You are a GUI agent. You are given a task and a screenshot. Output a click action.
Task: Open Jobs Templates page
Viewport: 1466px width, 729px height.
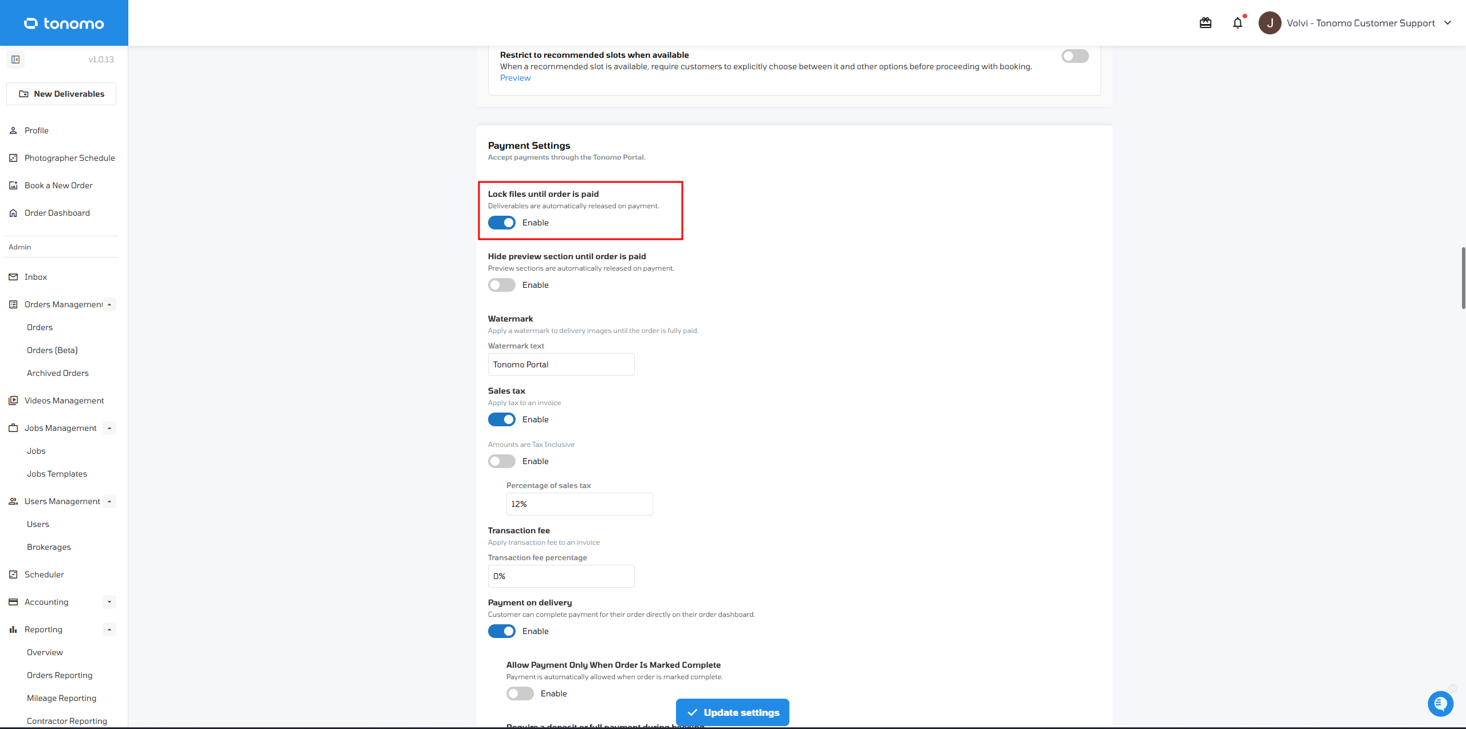57,474
